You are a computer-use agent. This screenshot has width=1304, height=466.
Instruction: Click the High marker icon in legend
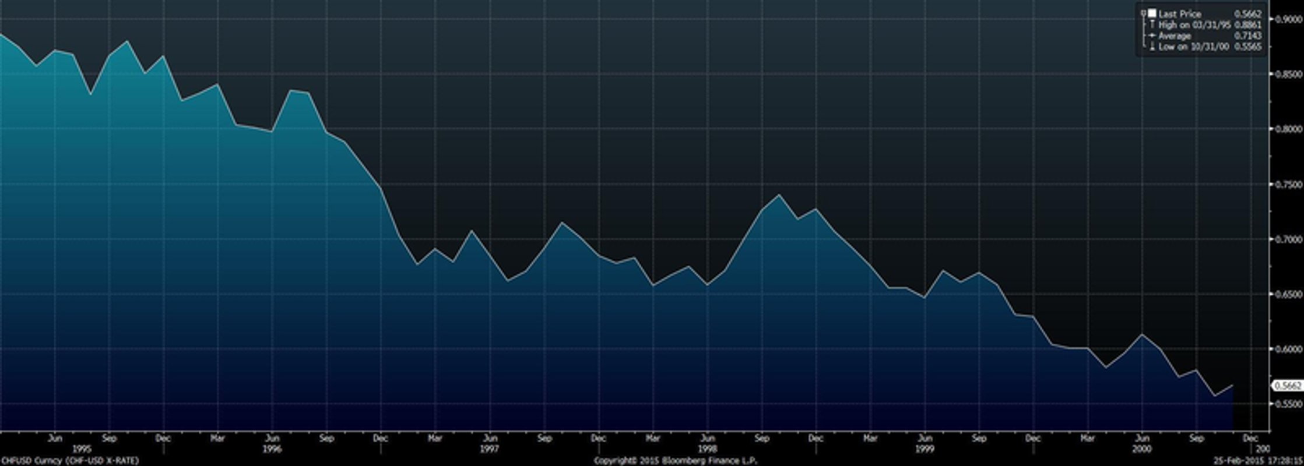[1152, 24]
